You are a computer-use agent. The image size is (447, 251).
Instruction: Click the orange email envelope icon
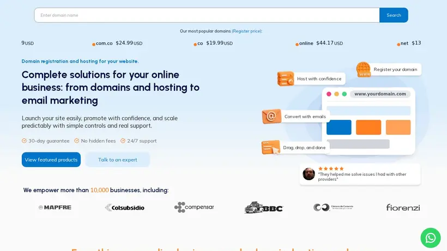tap(271, 116)
